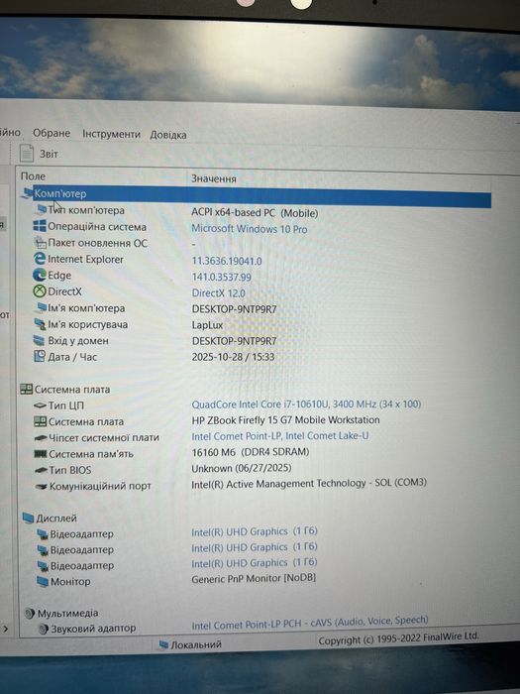
Task: Open the Довідка menu
Action: [x=168, y=135]
